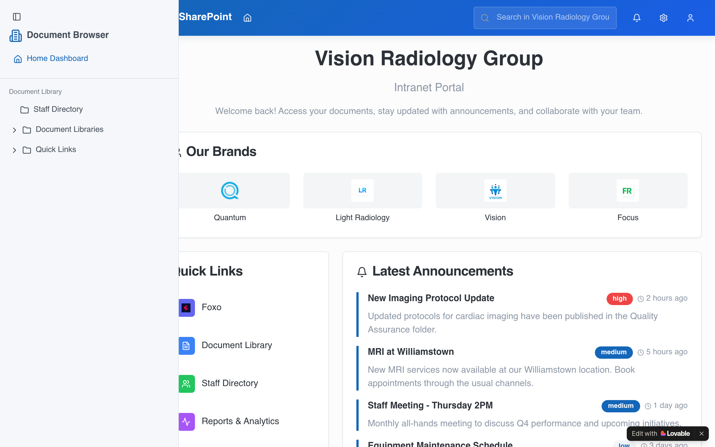This screenshot has width=715, height=447.
Task: Click the Our Brands heading
Action: [221, 151]
